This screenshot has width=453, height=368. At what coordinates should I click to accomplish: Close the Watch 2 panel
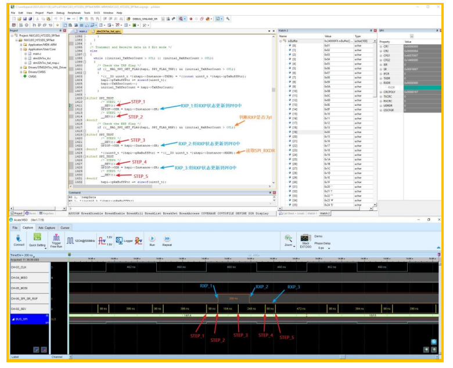coord(375,30)
